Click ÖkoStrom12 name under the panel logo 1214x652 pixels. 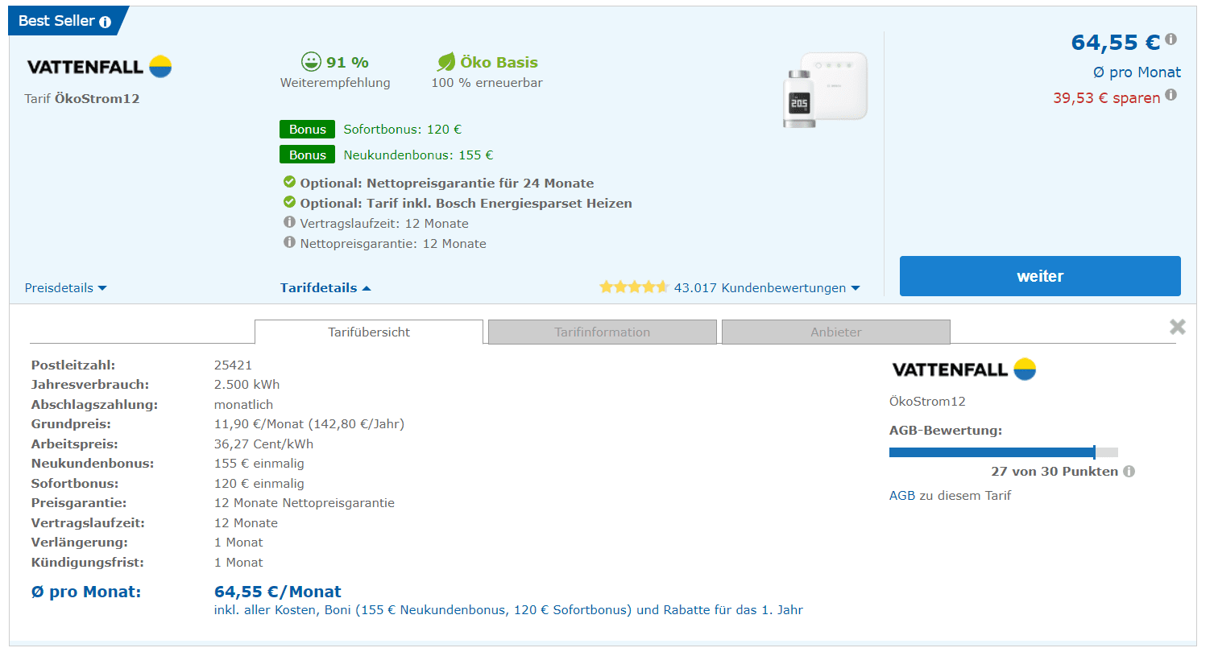pos(927,402)
